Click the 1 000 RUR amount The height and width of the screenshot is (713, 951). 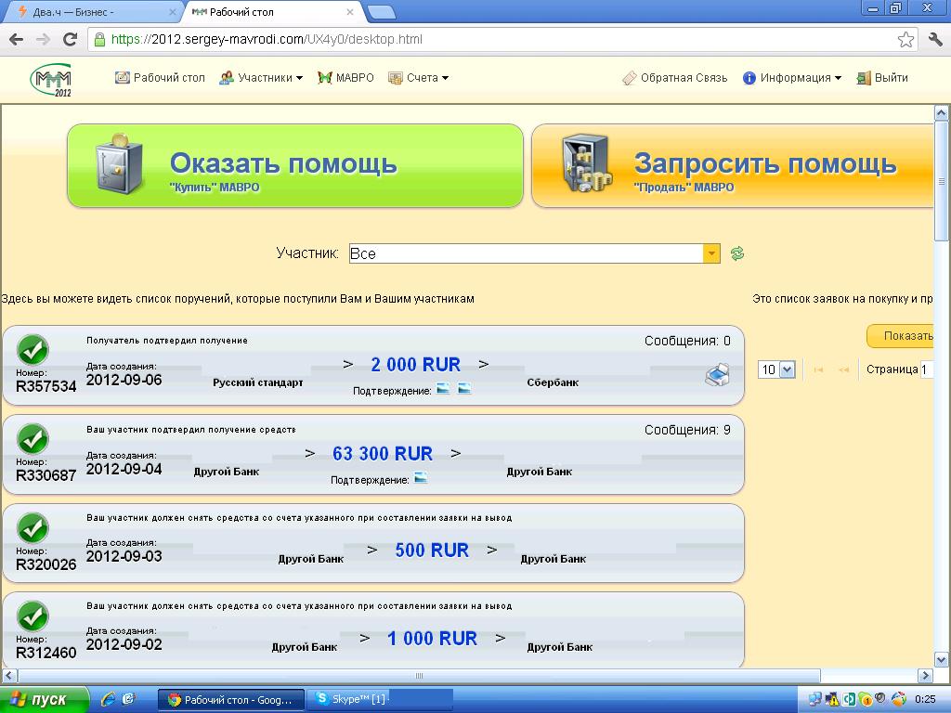(x=432, y=638)
